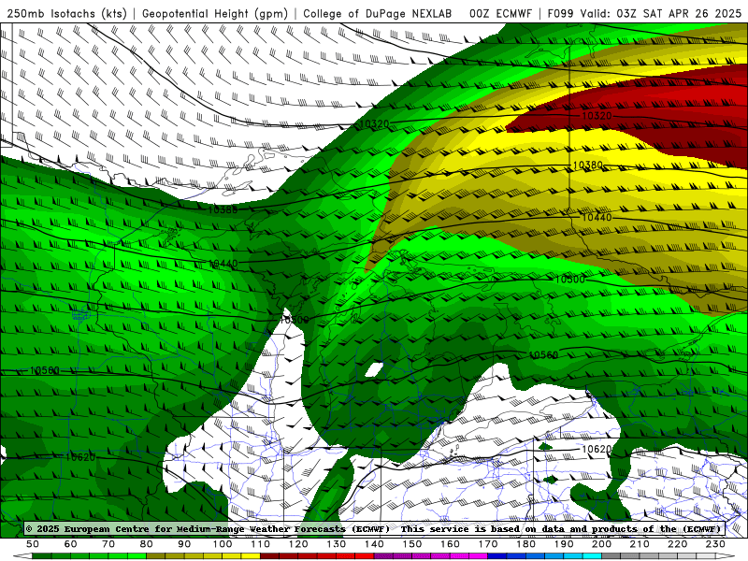
Task: Click the "00Z ECMWF" model run label
Action: 500,14
